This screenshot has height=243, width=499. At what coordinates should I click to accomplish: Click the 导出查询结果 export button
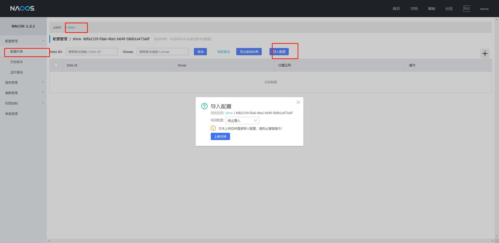pos(249,52)
